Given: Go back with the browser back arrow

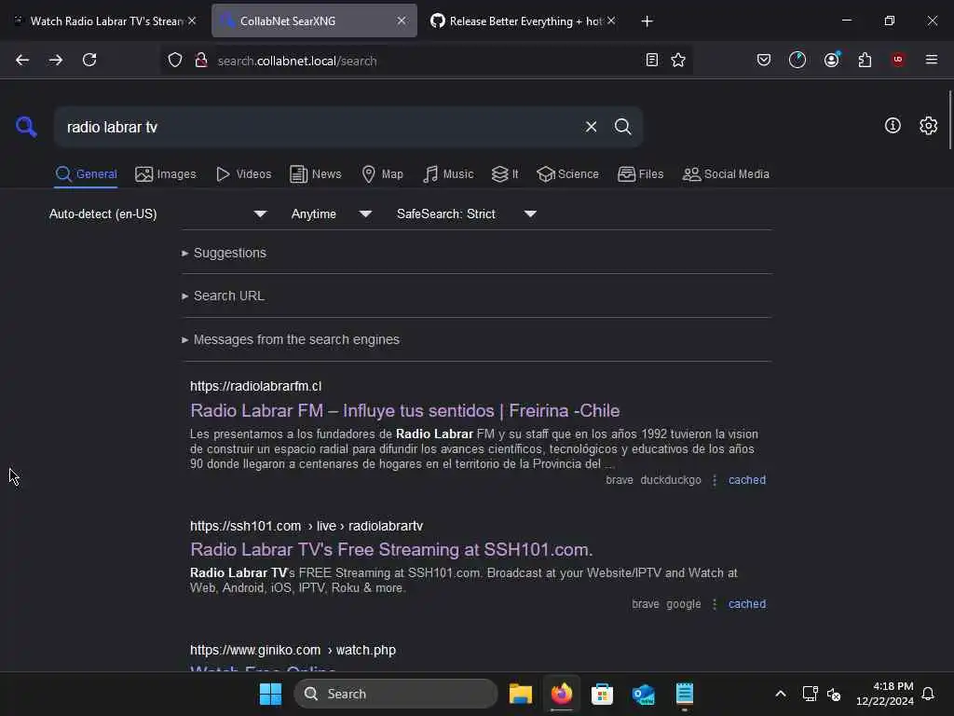Looking at the screenshot, I should (22, 60).
